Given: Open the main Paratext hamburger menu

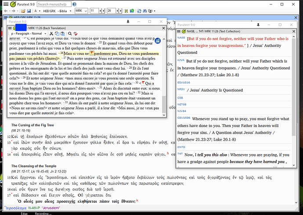Looking at the screenshot, I should click(6, 4).
